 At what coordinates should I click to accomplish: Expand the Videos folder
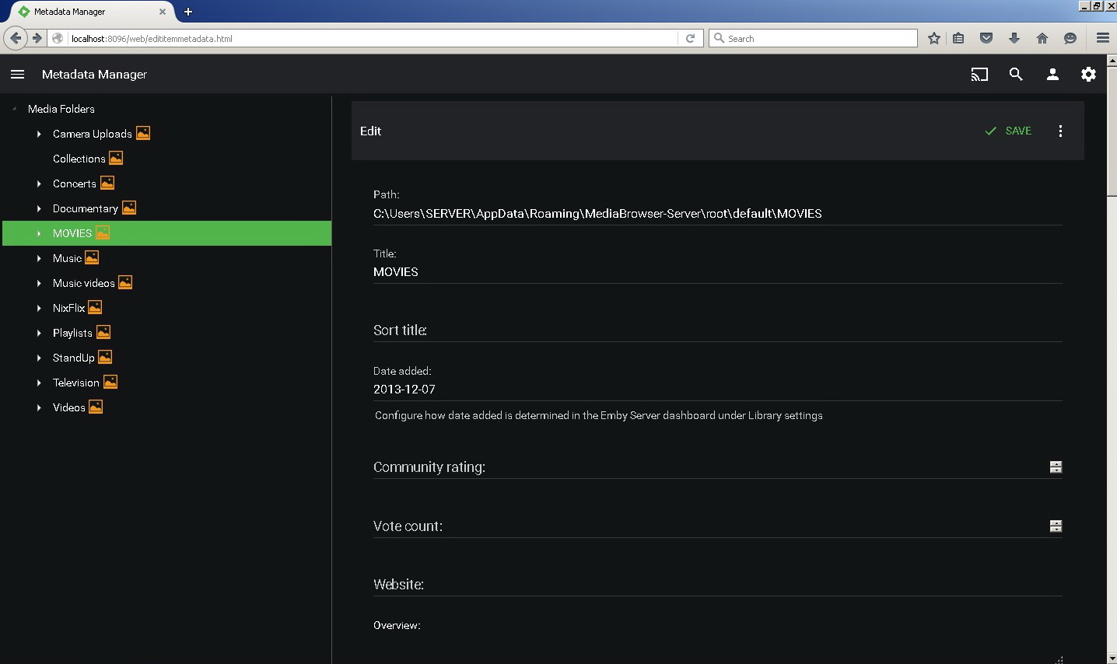pyautogui.click(x=39, y=407)
